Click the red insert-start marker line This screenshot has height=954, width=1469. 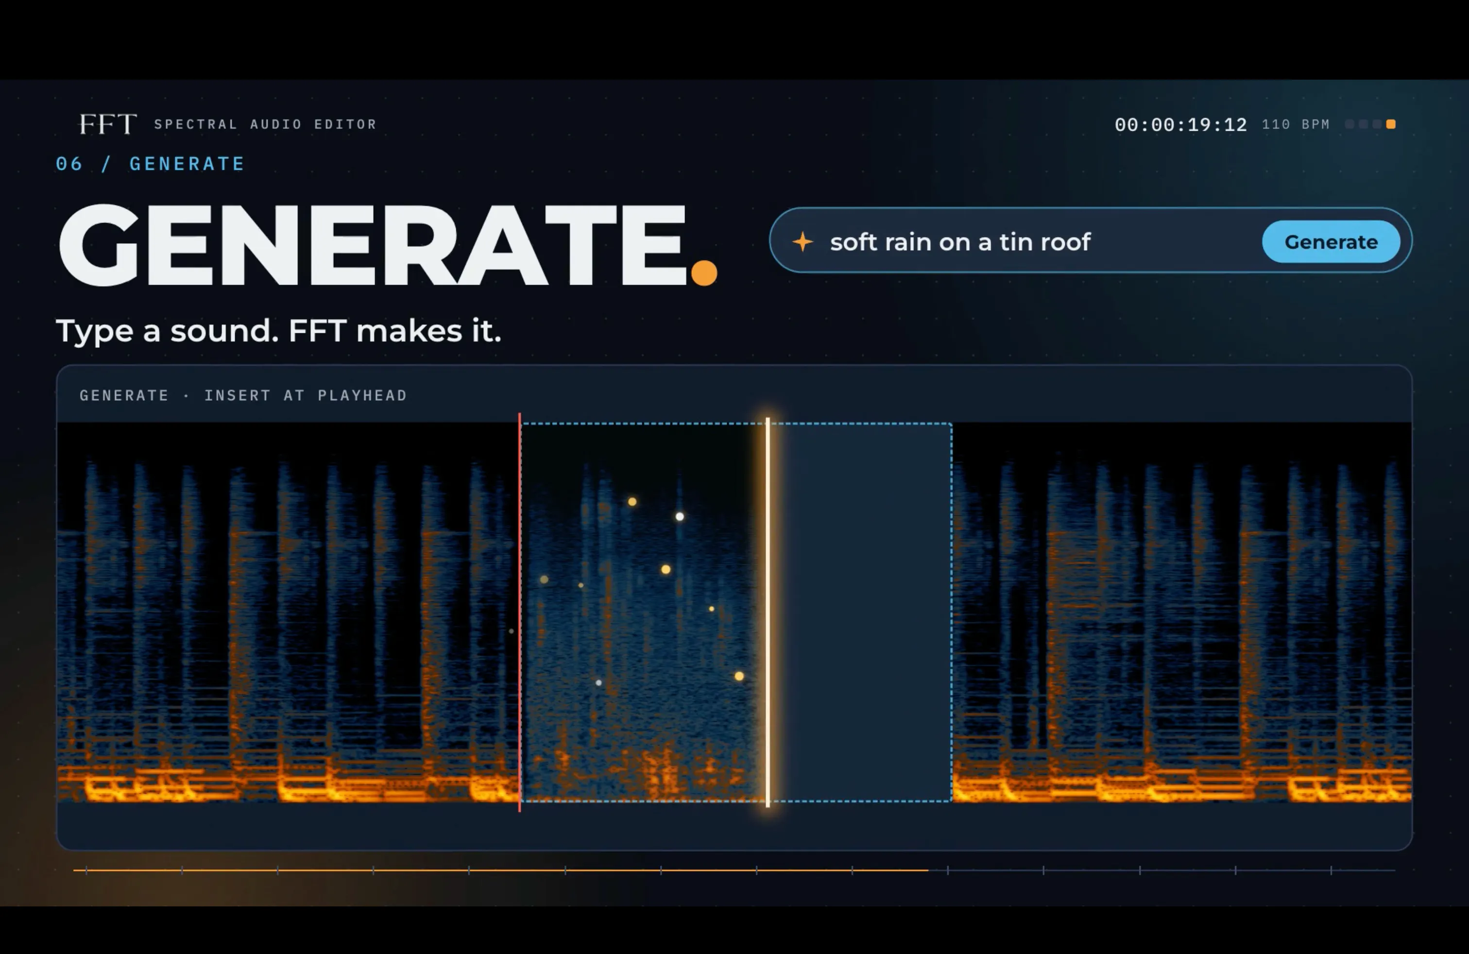coord(520,612)
